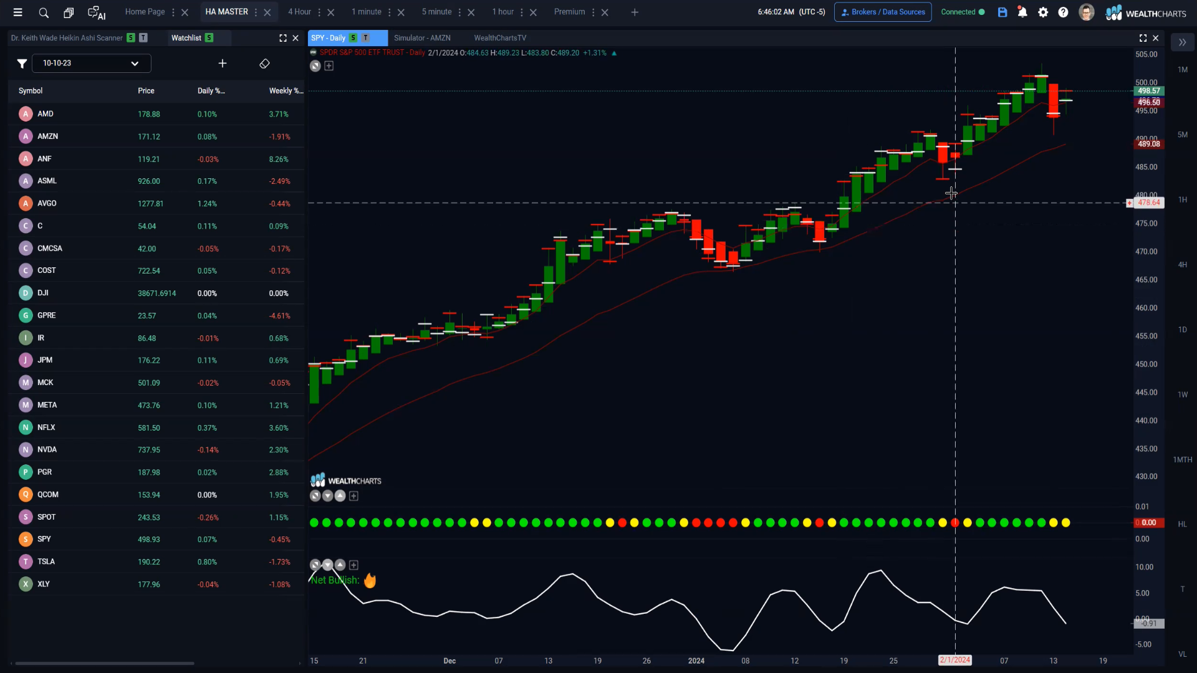Save the workspace with disk icon
The height and width of the screenshot is (673, 1197).
1002,12
